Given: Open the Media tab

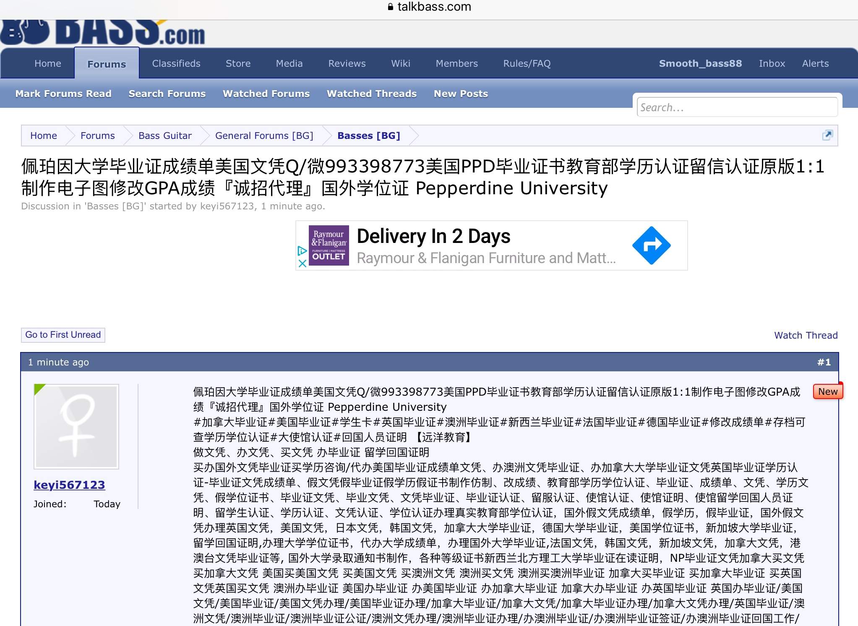Looking at the screenshot, I should (x=289, y=63).
